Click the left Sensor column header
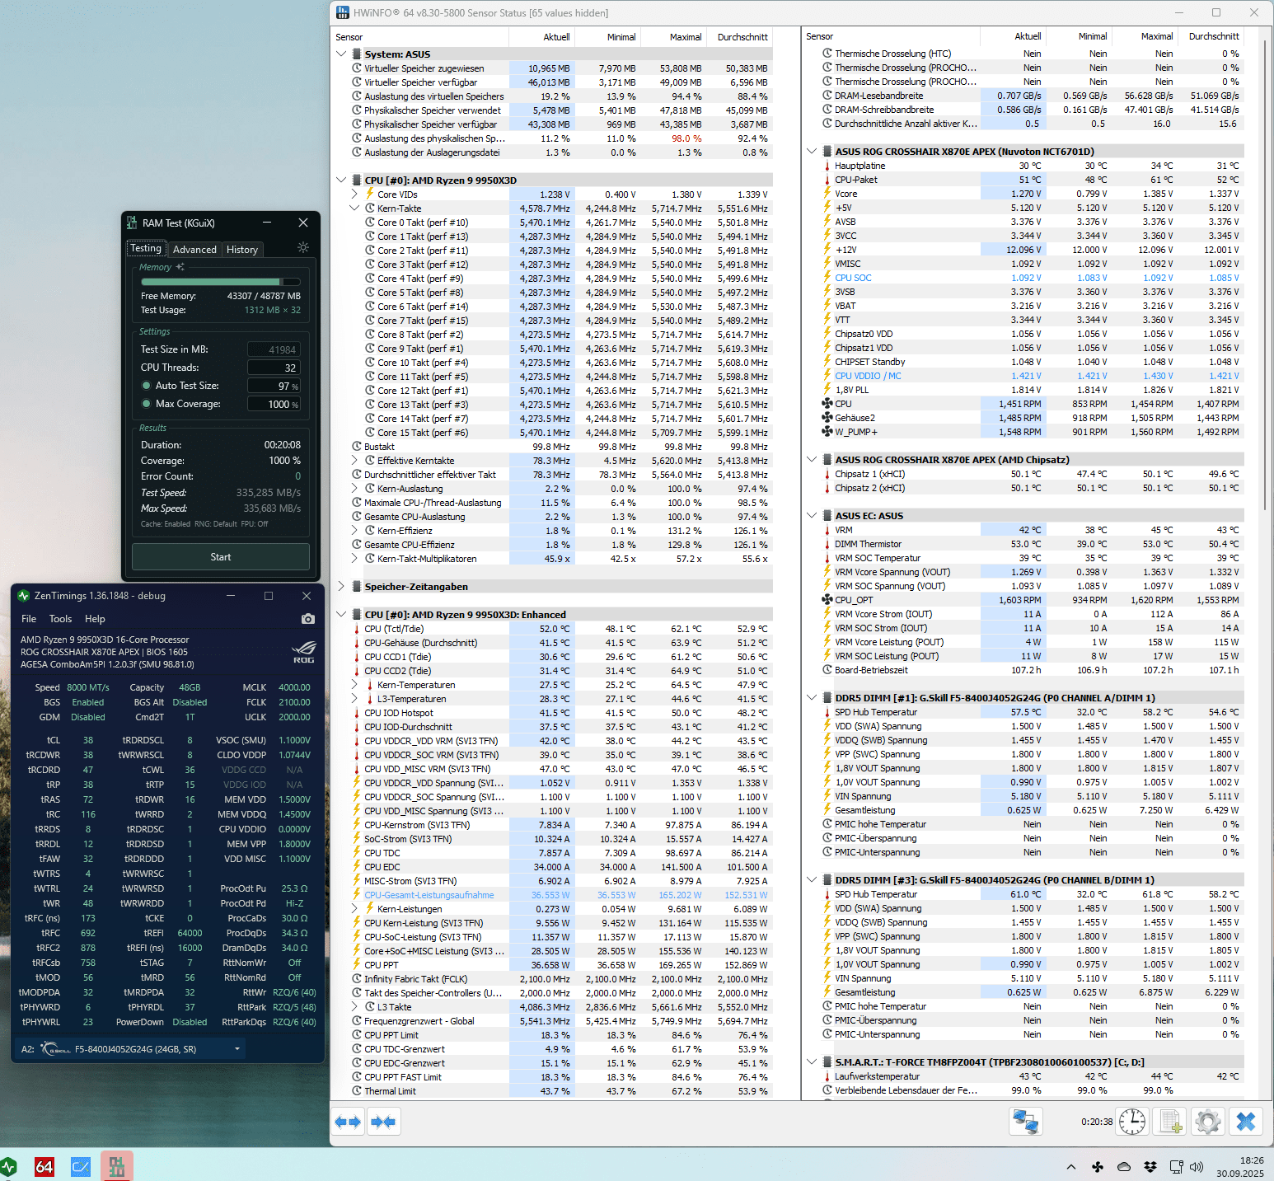 point(420,37)
